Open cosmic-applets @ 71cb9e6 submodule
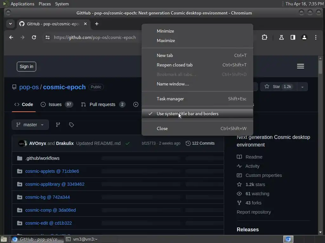The image size is (325, 243). 52,171
